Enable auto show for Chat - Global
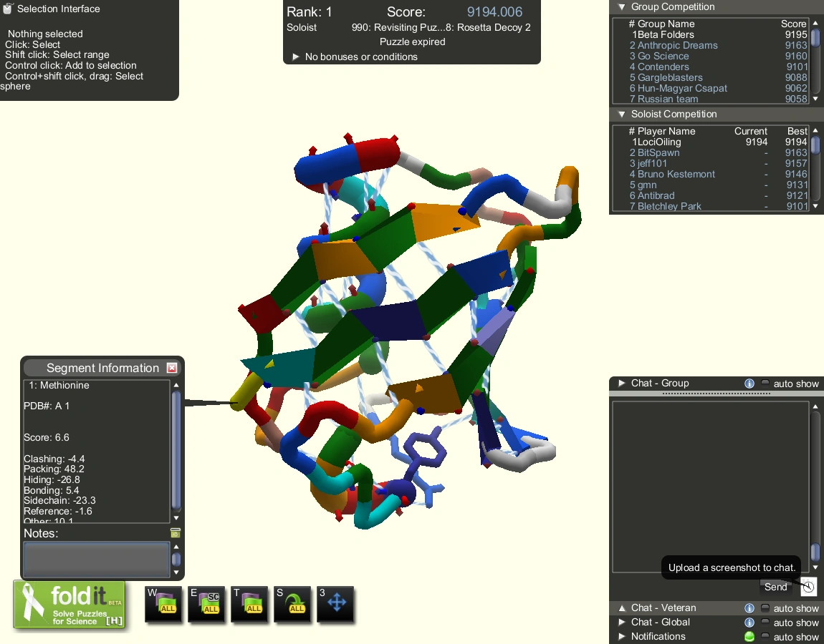Viewport: 824px width, 644px height. (765, 622)
